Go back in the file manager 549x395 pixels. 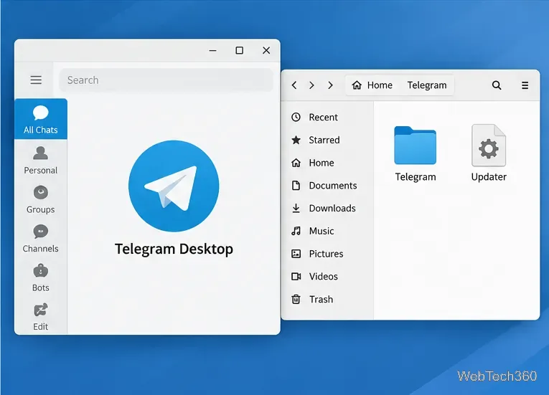294,85
